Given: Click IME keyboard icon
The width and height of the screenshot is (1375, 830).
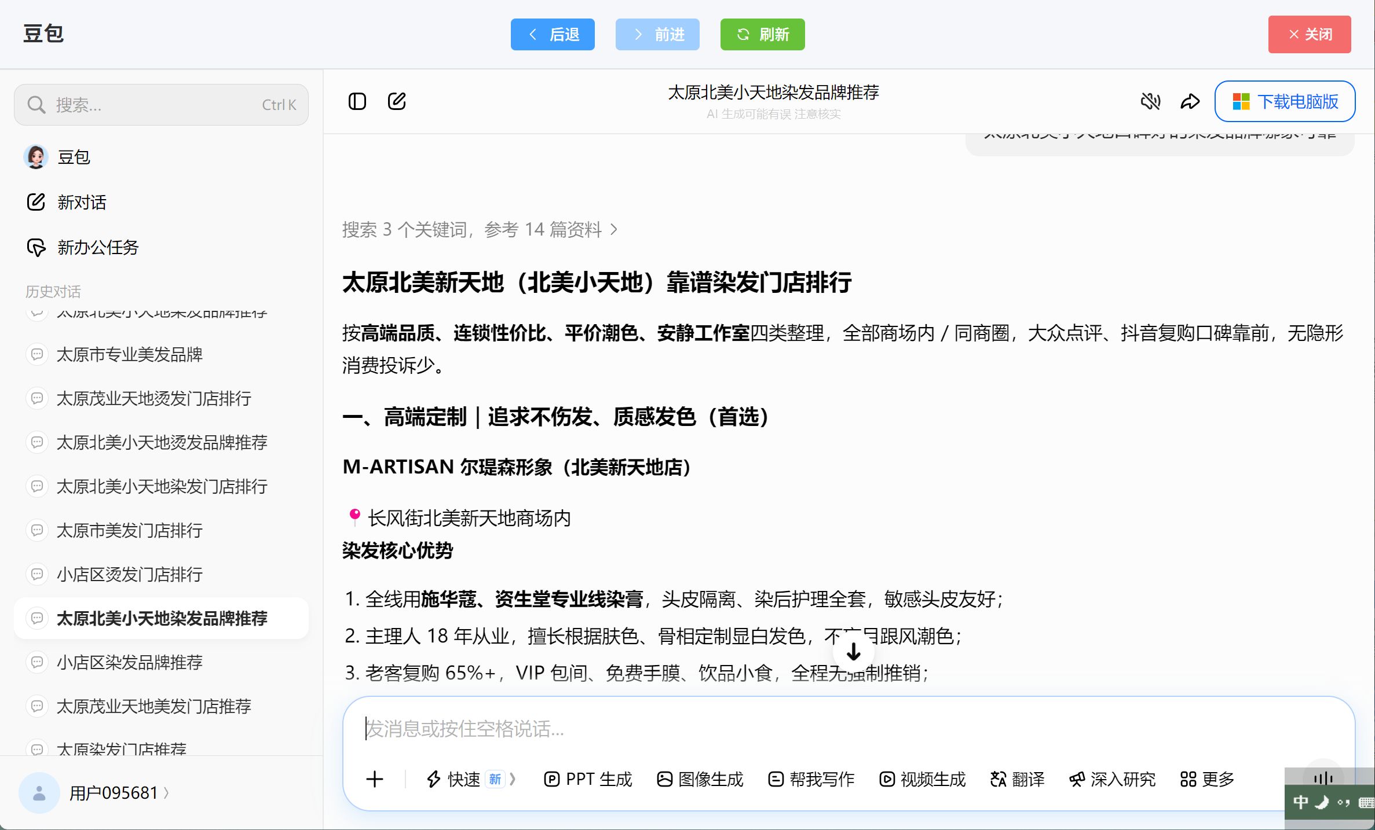Looking at the screenshot, I should (1366, 802).
